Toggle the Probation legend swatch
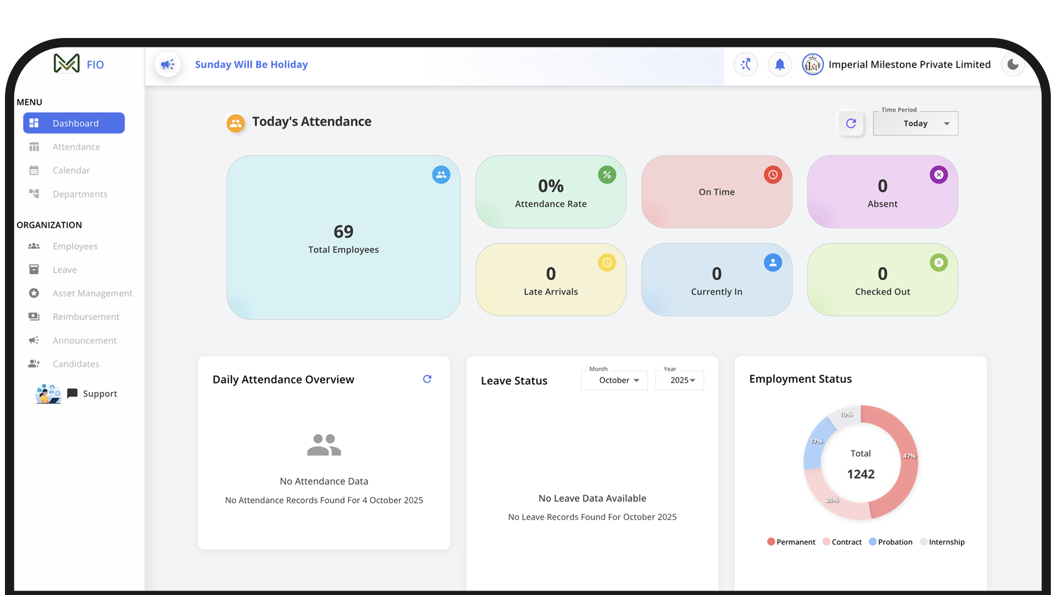The width and height of the screenshot is (1058, 595). pos(872,542)
